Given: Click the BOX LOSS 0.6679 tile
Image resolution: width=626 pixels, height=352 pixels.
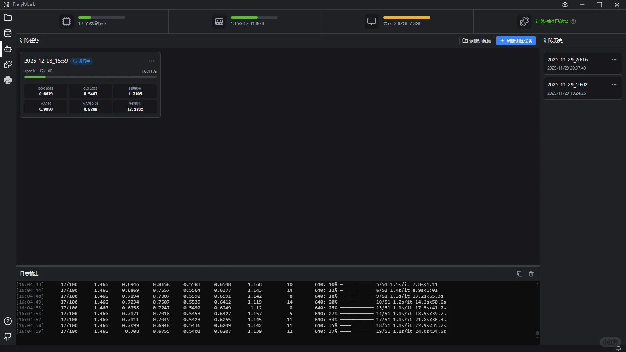Looking at the screenshot, I should tap(46, 91).
